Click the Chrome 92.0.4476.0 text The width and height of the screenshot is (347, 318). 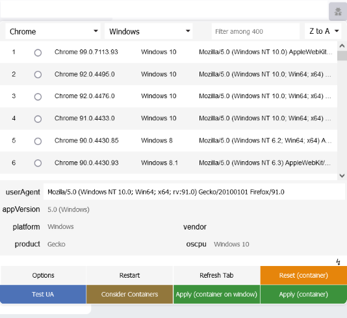point(84,96)
